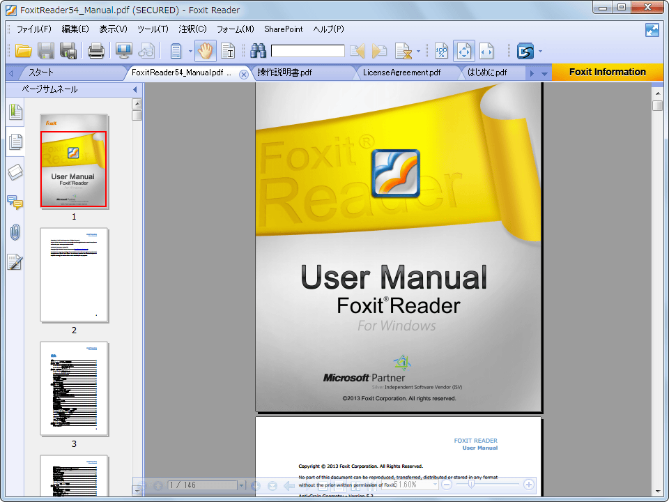The height and width of the screenshot is (502, 669).
Task: Open the Layers panel sidebar icon
Action: pyautogui.click(x=15, y=172)
